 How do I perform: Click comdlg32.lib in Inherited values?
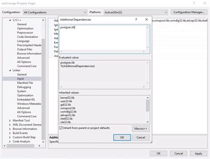click(x=68, y=112)
